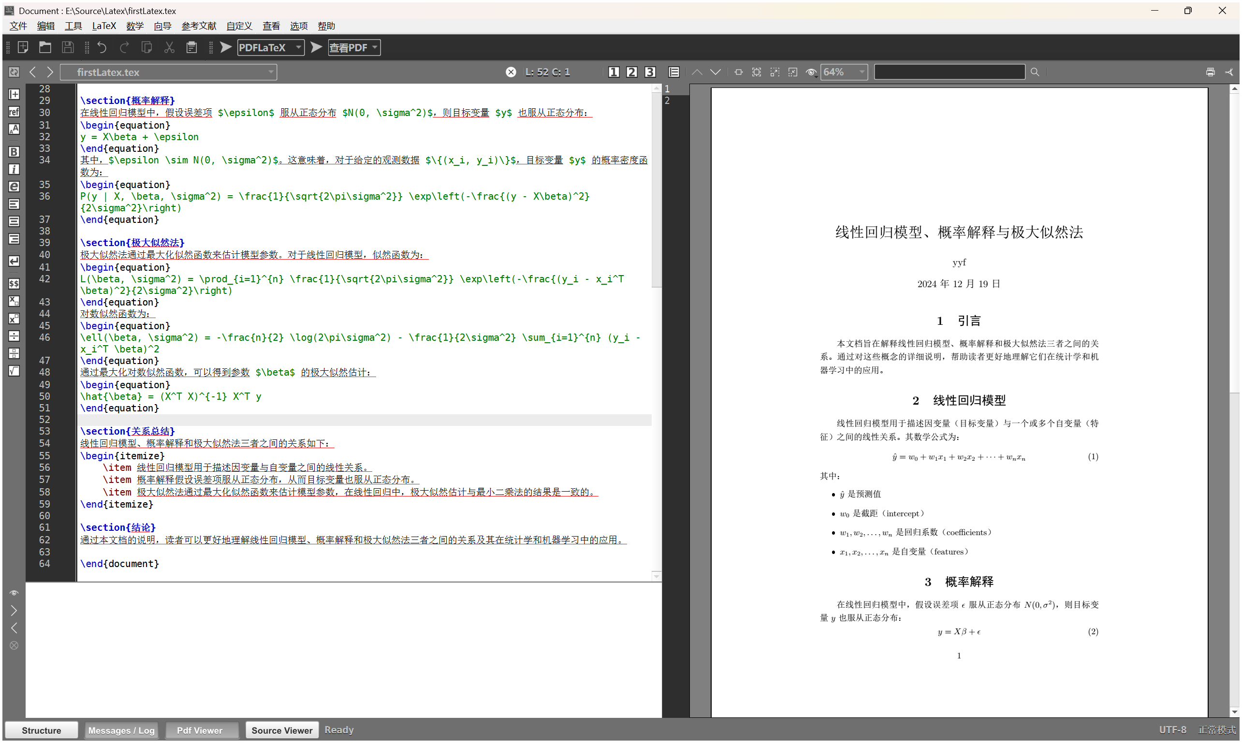
Task: Click the PDF search magnifier icon
Action: click(1035, 72)
